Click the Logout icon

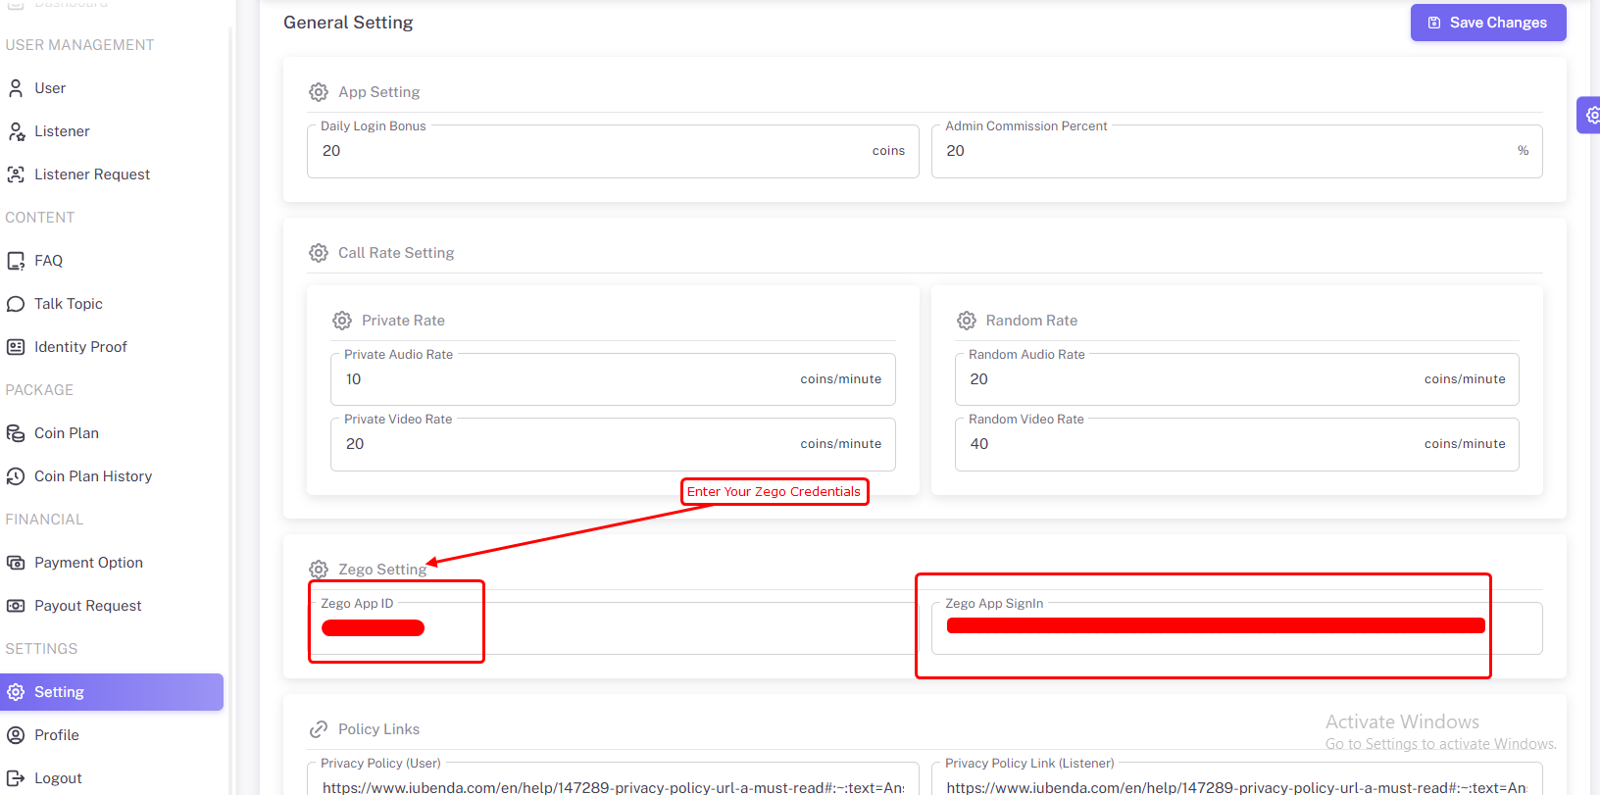tap(16, 778)
